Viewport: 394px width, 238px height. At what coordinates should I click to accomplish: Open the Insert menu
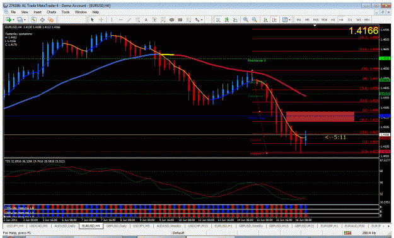click(37, 12)
